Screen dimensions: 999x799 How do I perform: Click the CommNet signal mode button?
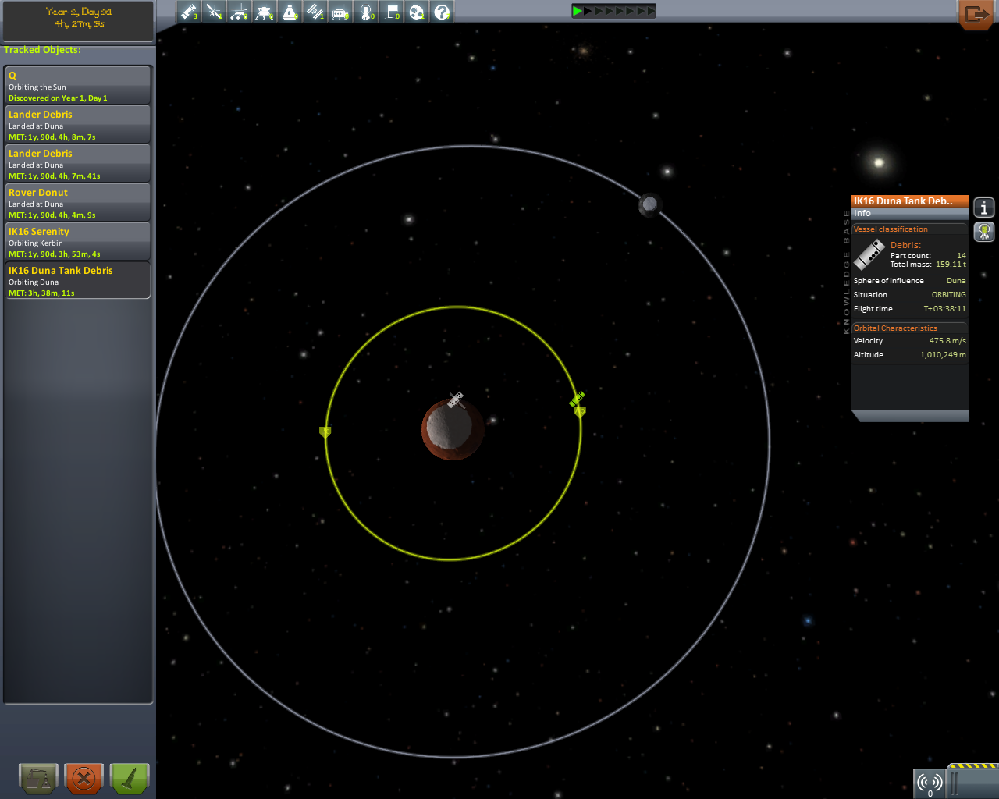(x=930, y=783)
